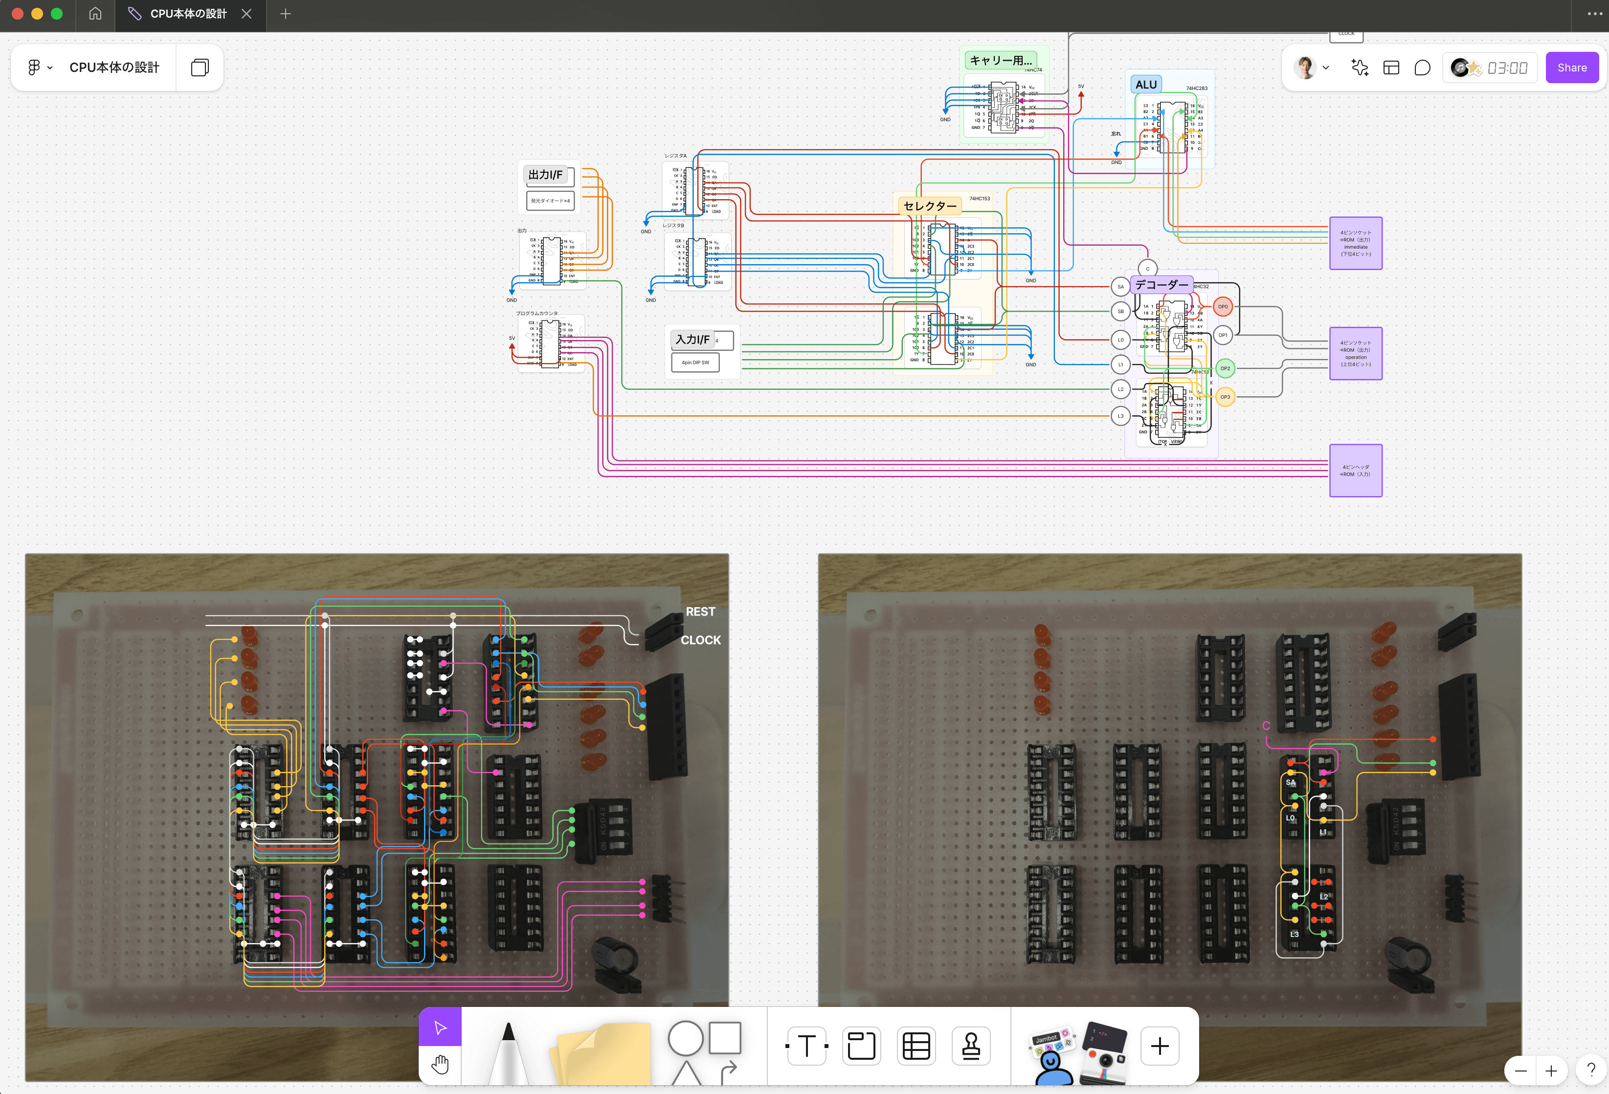Activate the move cursor tool
This screenshot has height=1094, width=1609.
click(x=440, y=1027)
